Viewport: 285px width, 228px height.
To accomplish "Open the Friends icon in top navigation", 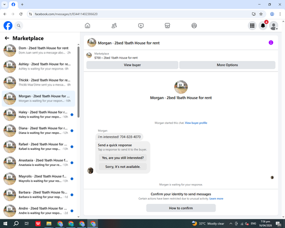I will tap(114, 26).
